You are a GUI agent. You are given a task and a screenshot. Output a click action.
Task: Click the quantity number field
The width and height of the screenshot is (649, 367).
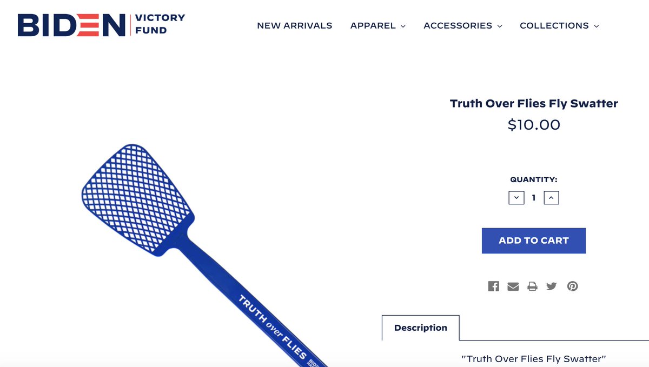pos(534,198)
